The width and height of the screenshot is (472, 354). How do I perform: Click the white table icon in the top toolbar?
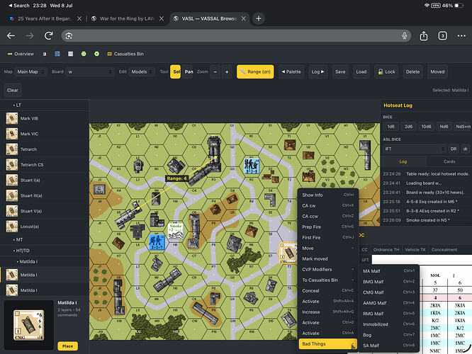[70, 54]
